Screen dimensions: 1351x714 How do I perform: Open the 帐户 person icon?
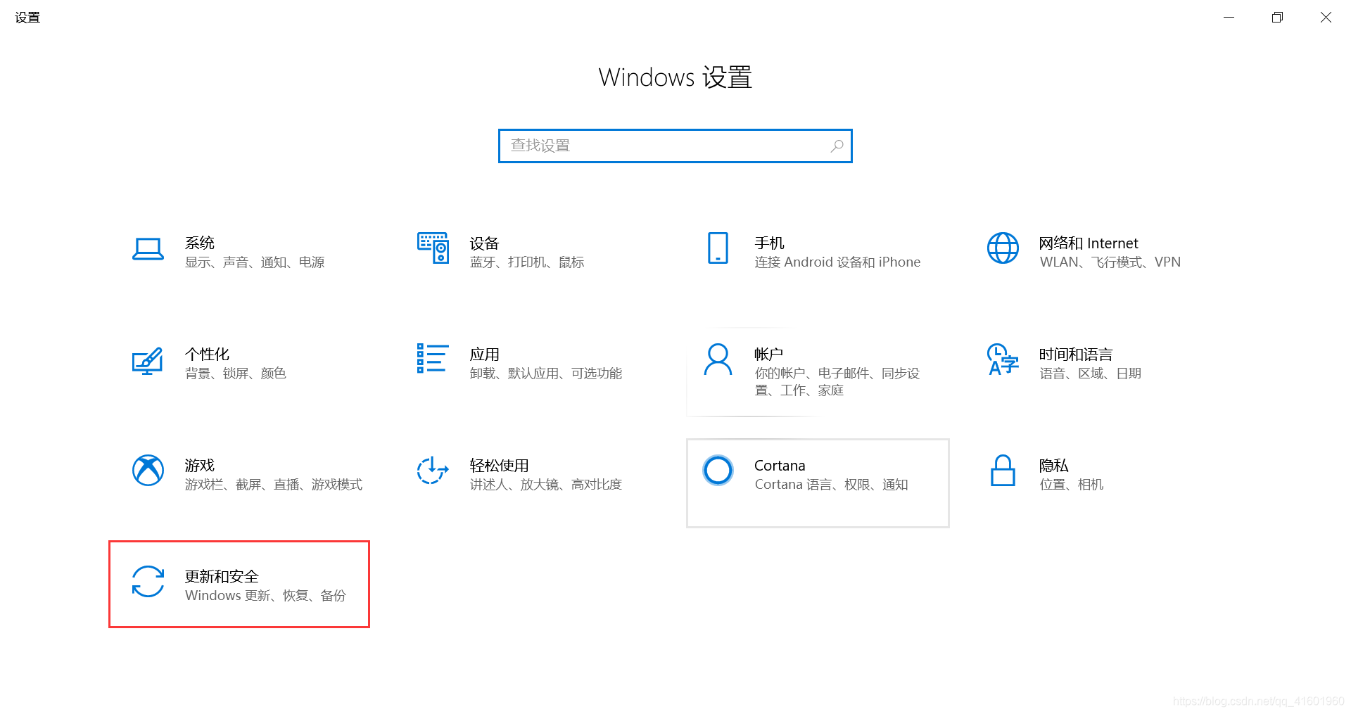click(x=718, y=359)
